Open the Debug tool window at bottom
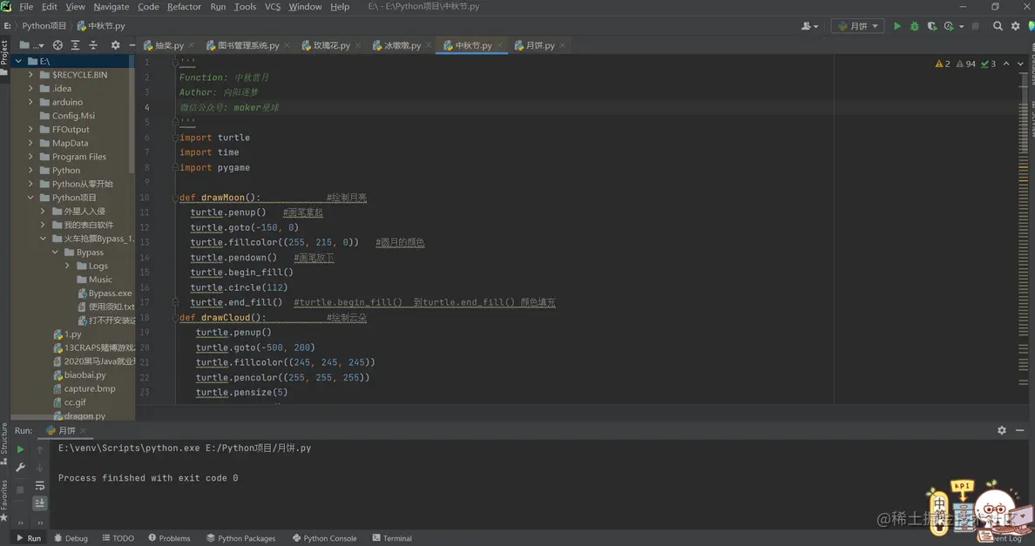Viewport: 1035px width, 546px height. (x=71, y=538)
